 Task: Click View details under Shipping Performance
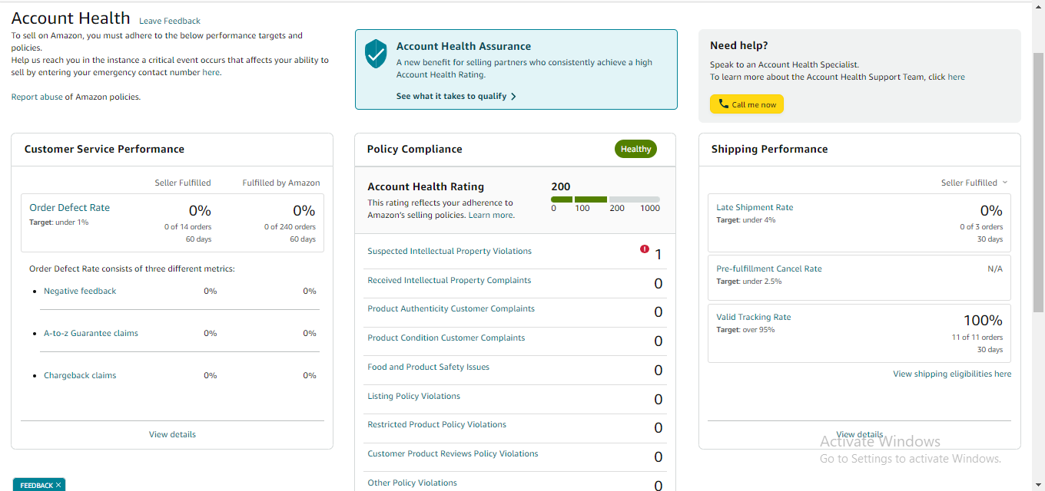[860, 434]
